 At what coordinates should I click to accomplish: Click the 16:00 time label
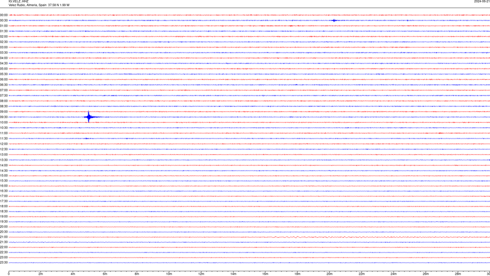point(4,186)
